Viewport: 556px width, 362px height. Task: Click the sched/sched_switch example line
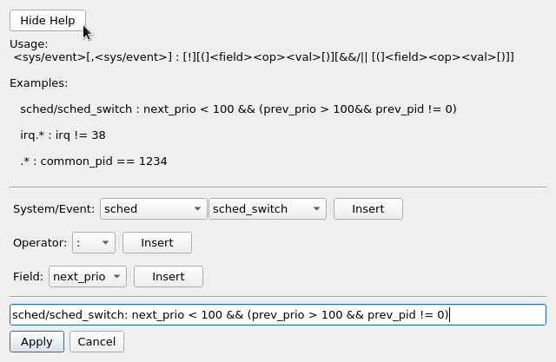238,109
